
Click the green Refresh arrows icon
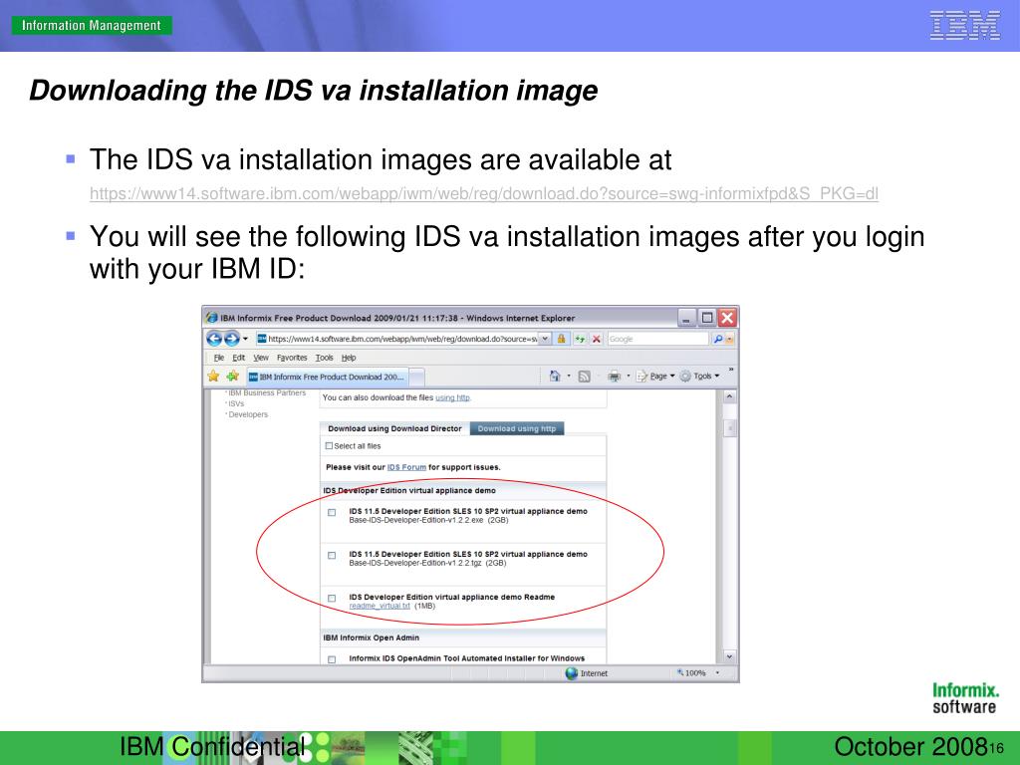tap(579, 339)
